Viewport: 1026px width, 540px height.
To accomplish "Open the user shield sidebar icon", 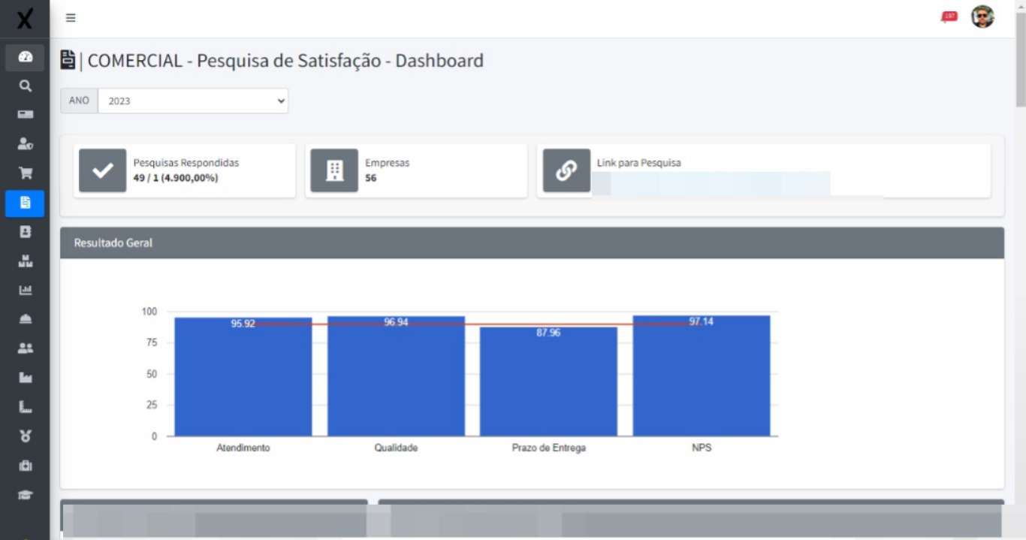I will pos(25,144).
